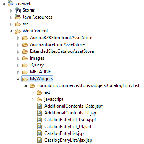144x144 pixels.
Task: Expand the ext folder
Action: (33, 93)
